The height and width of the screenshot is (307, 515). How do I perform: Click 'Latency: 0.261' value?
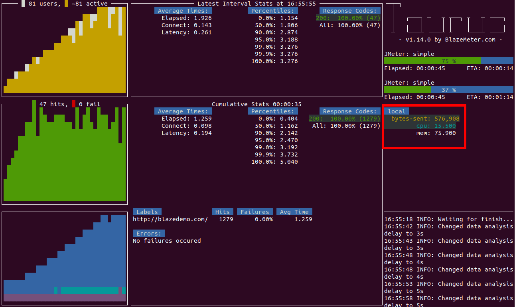(187, 32)
